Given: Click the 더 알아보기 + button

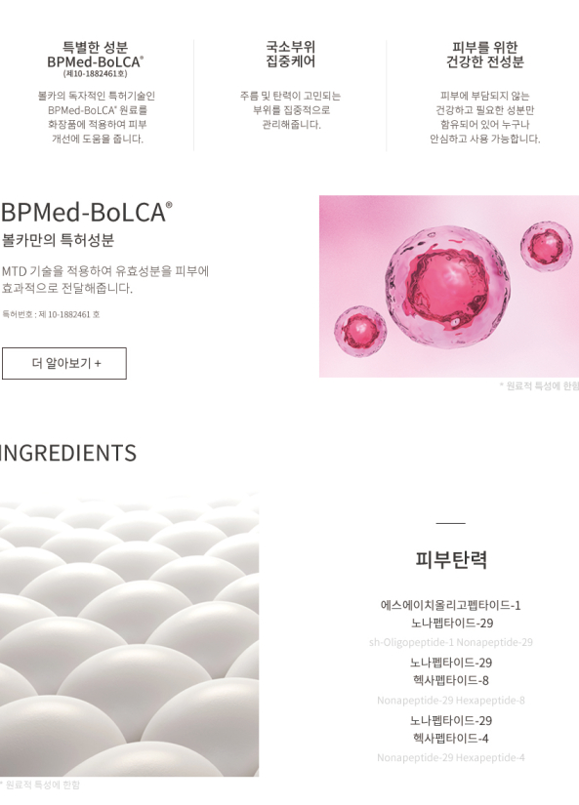Looking at the screenshot, I should point(64,364).
